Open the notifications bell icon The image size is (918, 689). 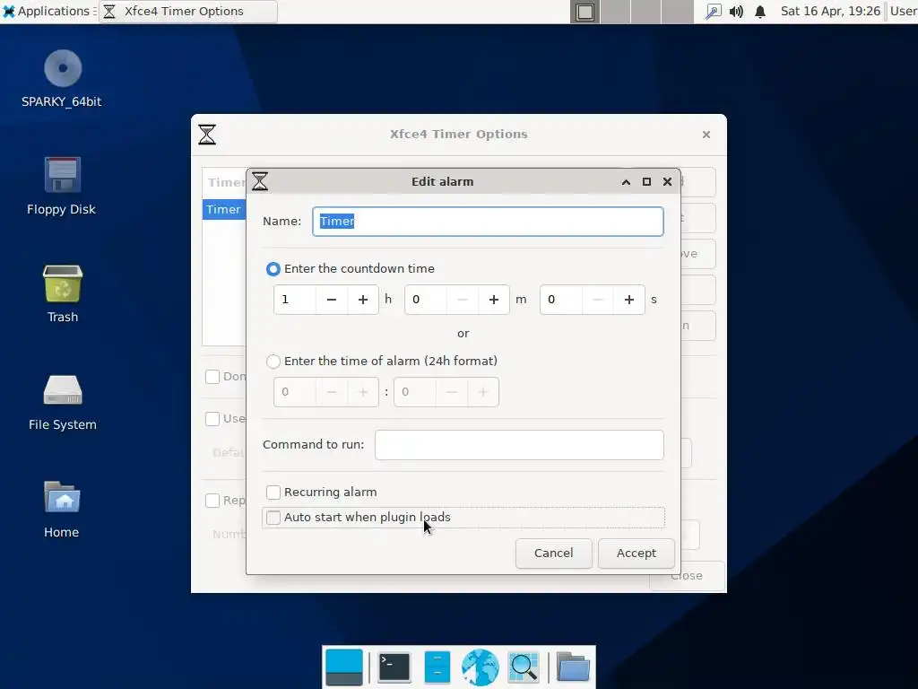760,12
